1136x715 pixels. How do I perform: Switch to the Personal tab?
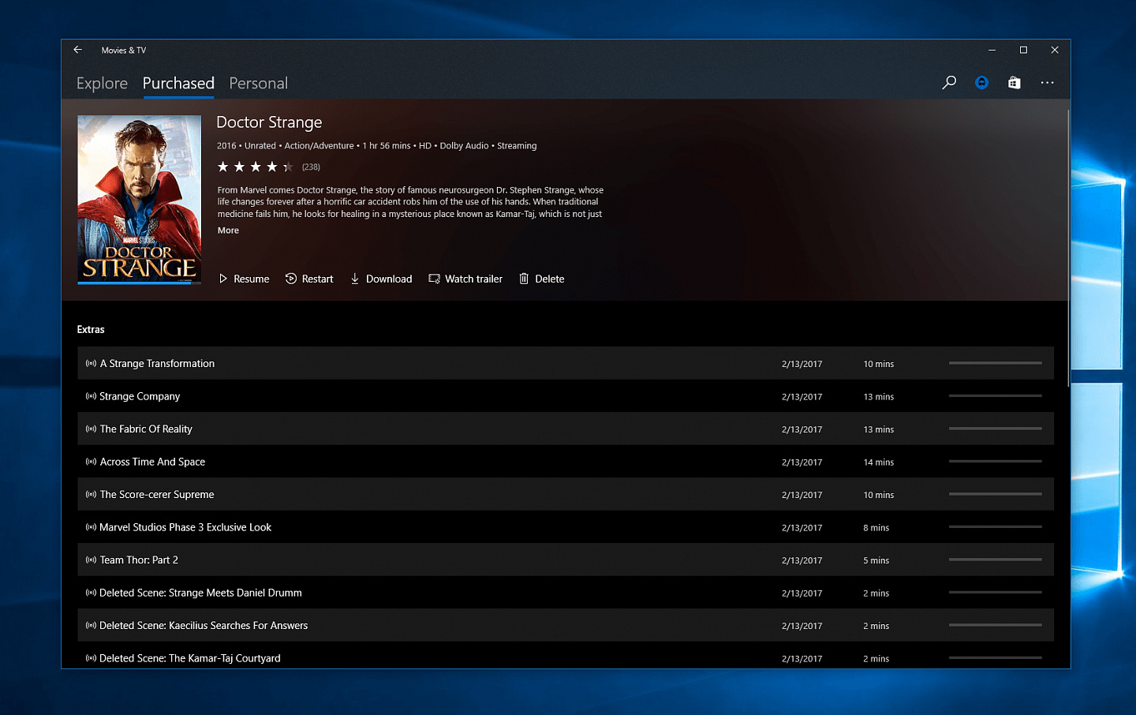pos(258,83)
